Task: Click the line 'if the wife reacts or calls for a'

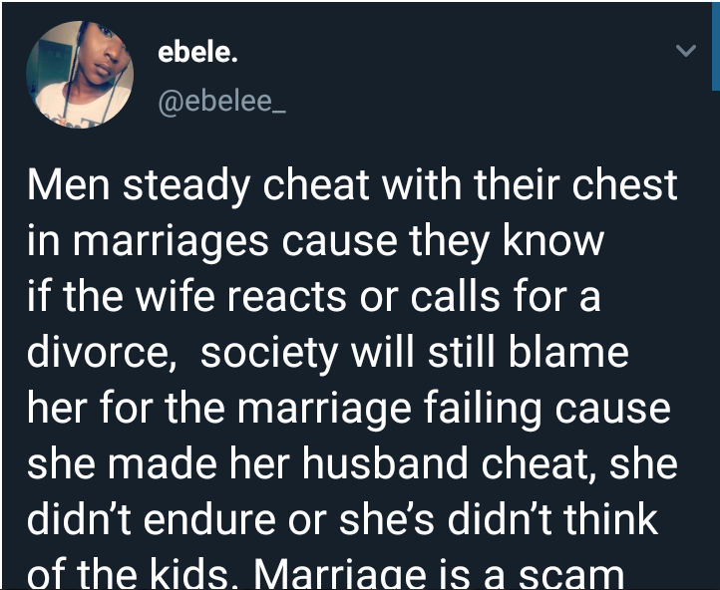Action: coord(313,296)
